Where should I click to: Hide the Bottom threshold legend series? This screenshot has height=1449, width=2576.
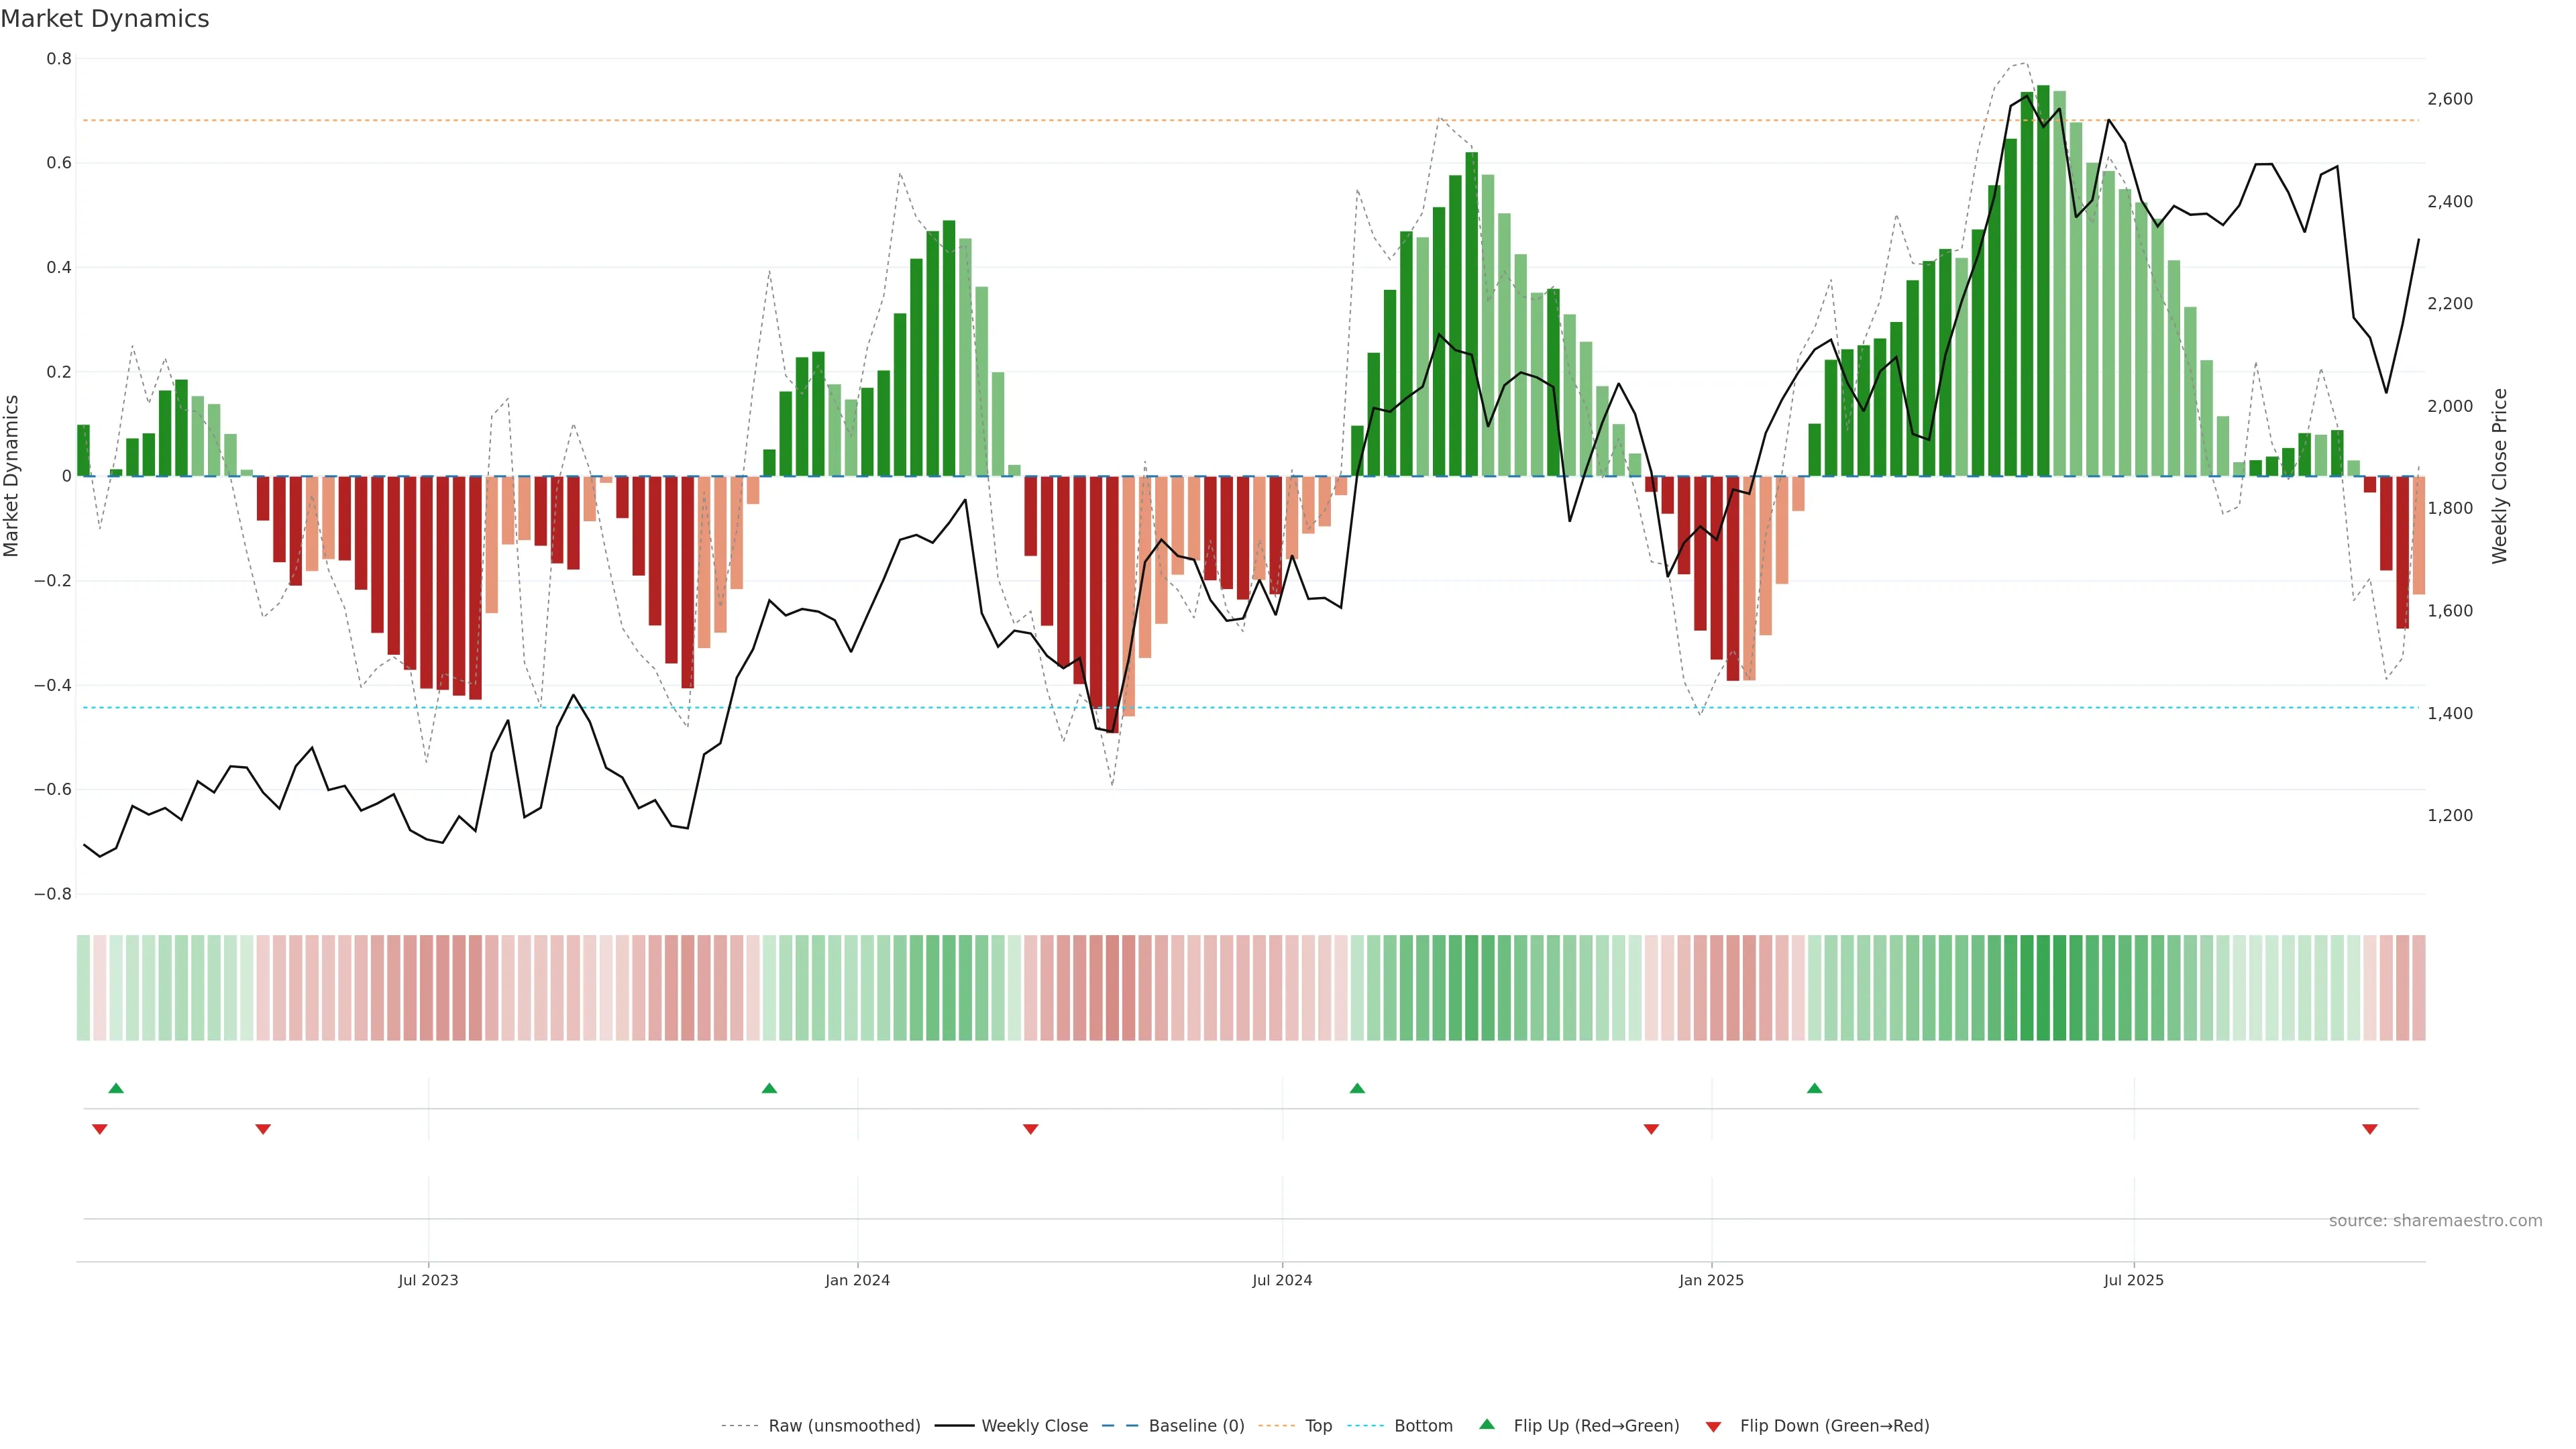tap(1423, 1426)
